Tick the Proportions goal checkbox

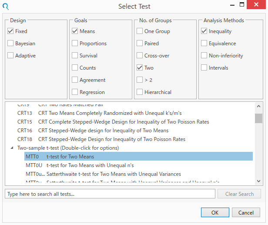tap(75, 44)
